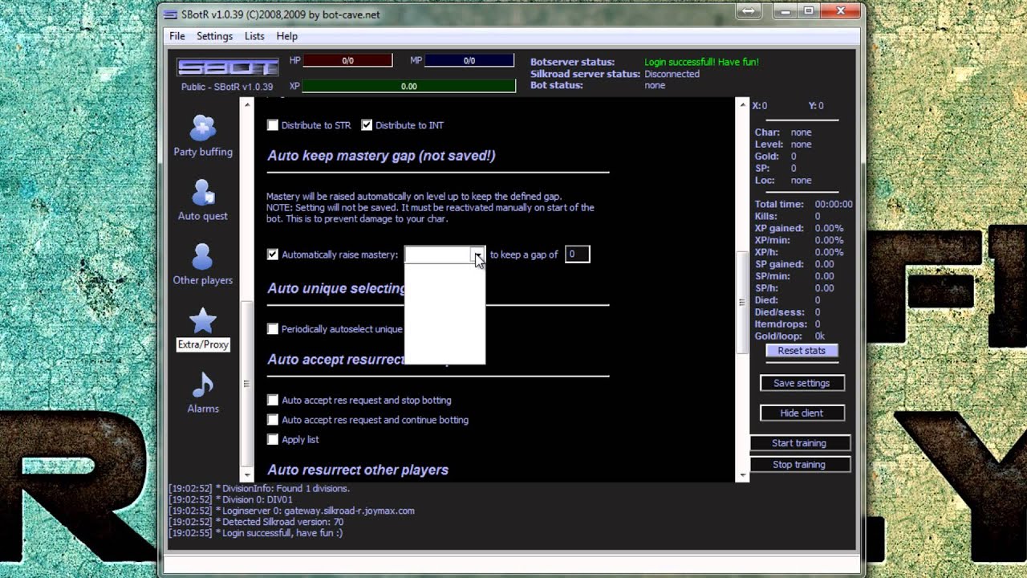1027x578 pixels.
Task: Click the sidebar scrollbar down arrow
Action: [x=247, y=475]
